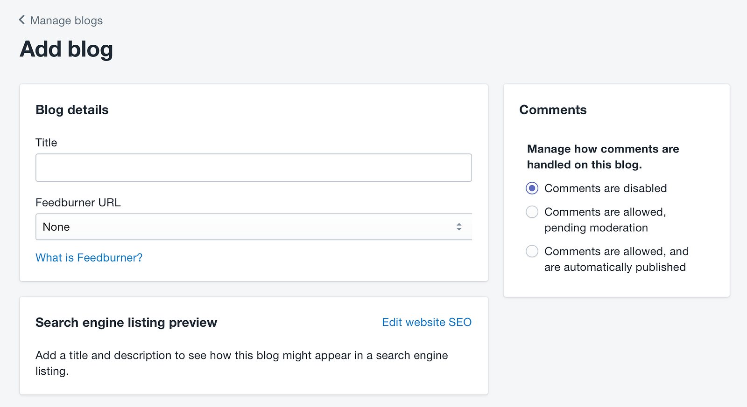Go back via the Manage blogs link
This screenshot has width=747, height=407.
[x=66, y=21]
